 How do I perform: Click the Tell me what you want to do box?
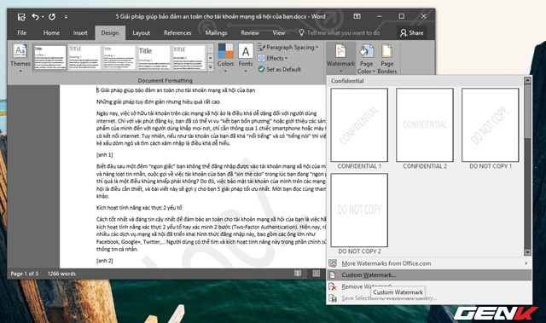pyautogui.click(x=340, y=32)
